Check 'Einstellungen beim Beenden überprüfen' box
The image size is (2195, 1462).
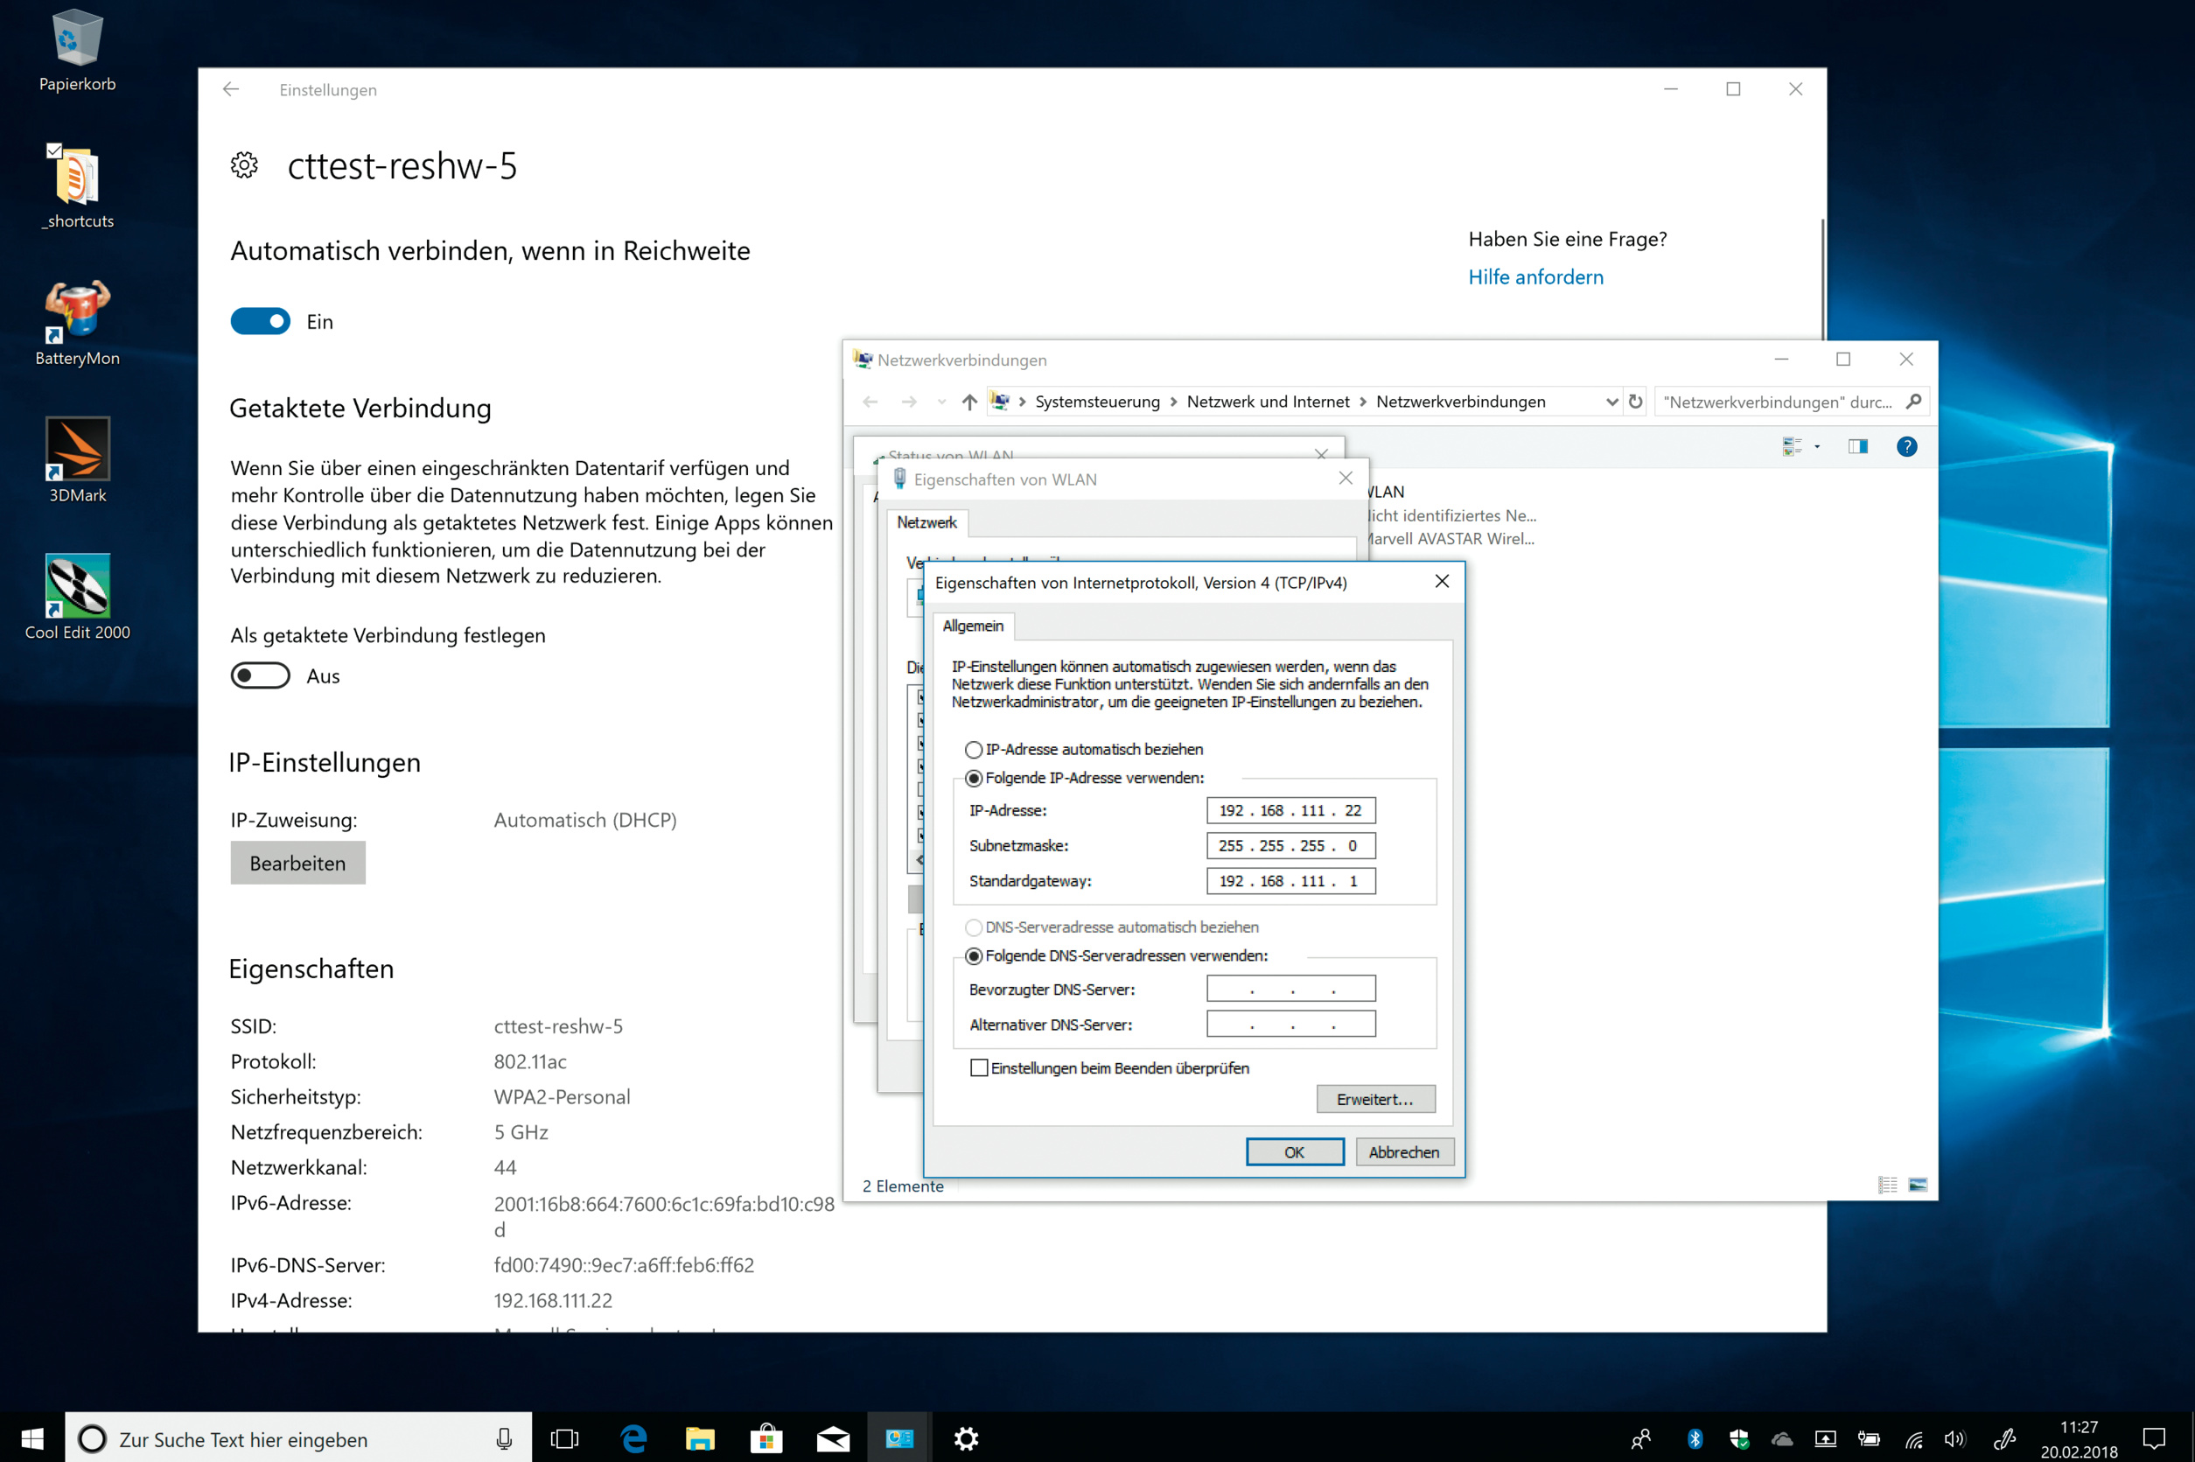[x=979, y=1068]
